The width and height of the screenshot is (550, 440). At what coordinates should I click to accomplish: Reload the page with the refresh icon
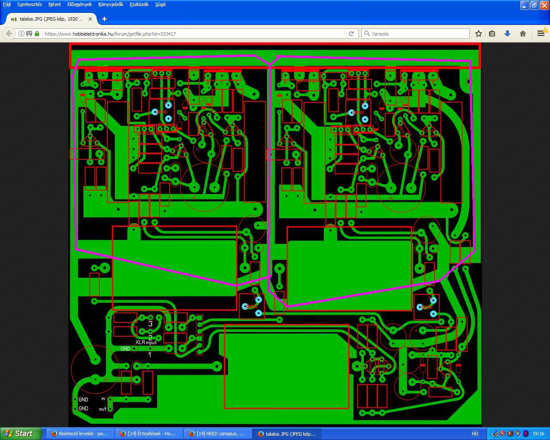coord(351,34)
